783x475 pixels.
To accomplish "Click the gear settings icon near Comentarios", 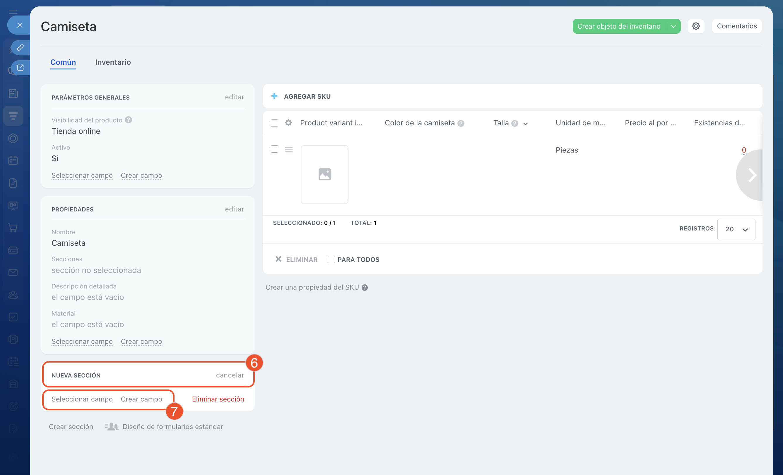I will [696, 26].
